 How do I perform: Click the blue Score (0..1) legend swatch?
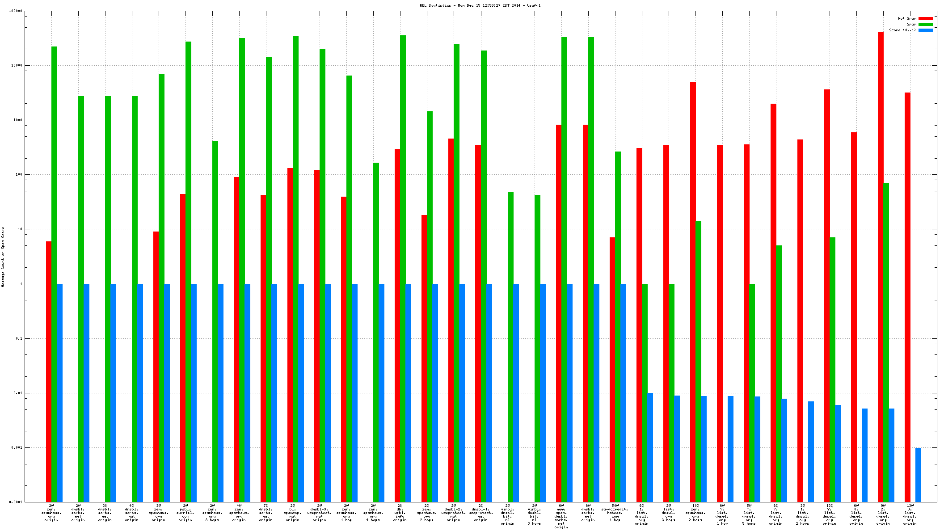[x=925, y=30]
